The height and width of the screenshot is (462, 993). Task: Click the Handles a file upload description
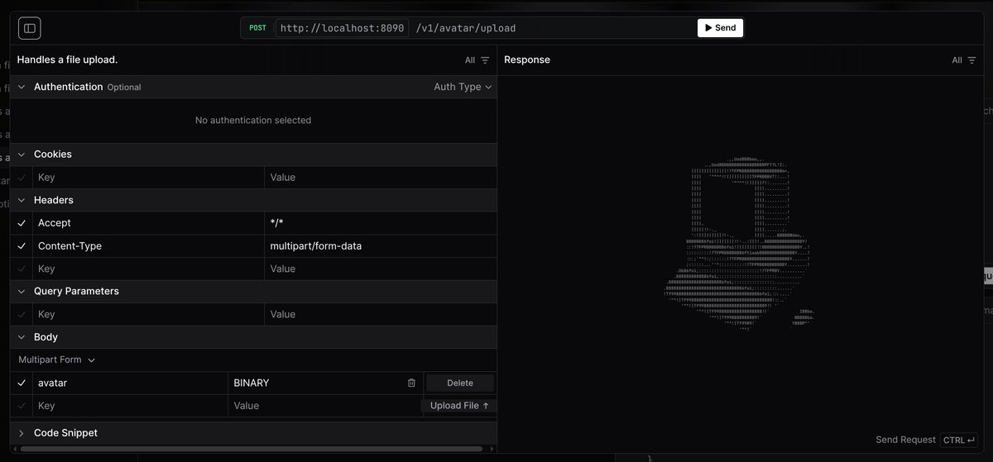(67, 60)
